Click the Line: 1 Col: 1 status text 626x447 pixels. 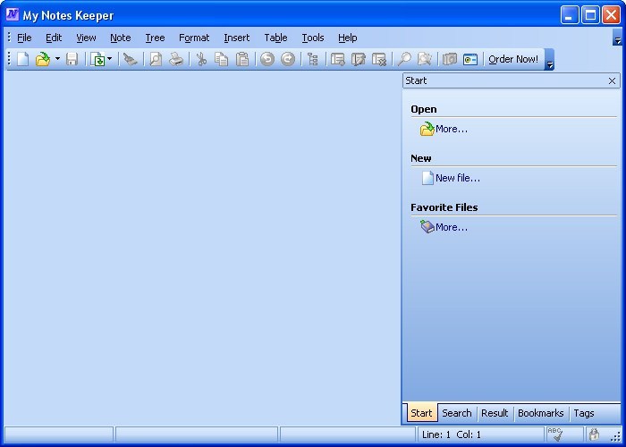452,434
